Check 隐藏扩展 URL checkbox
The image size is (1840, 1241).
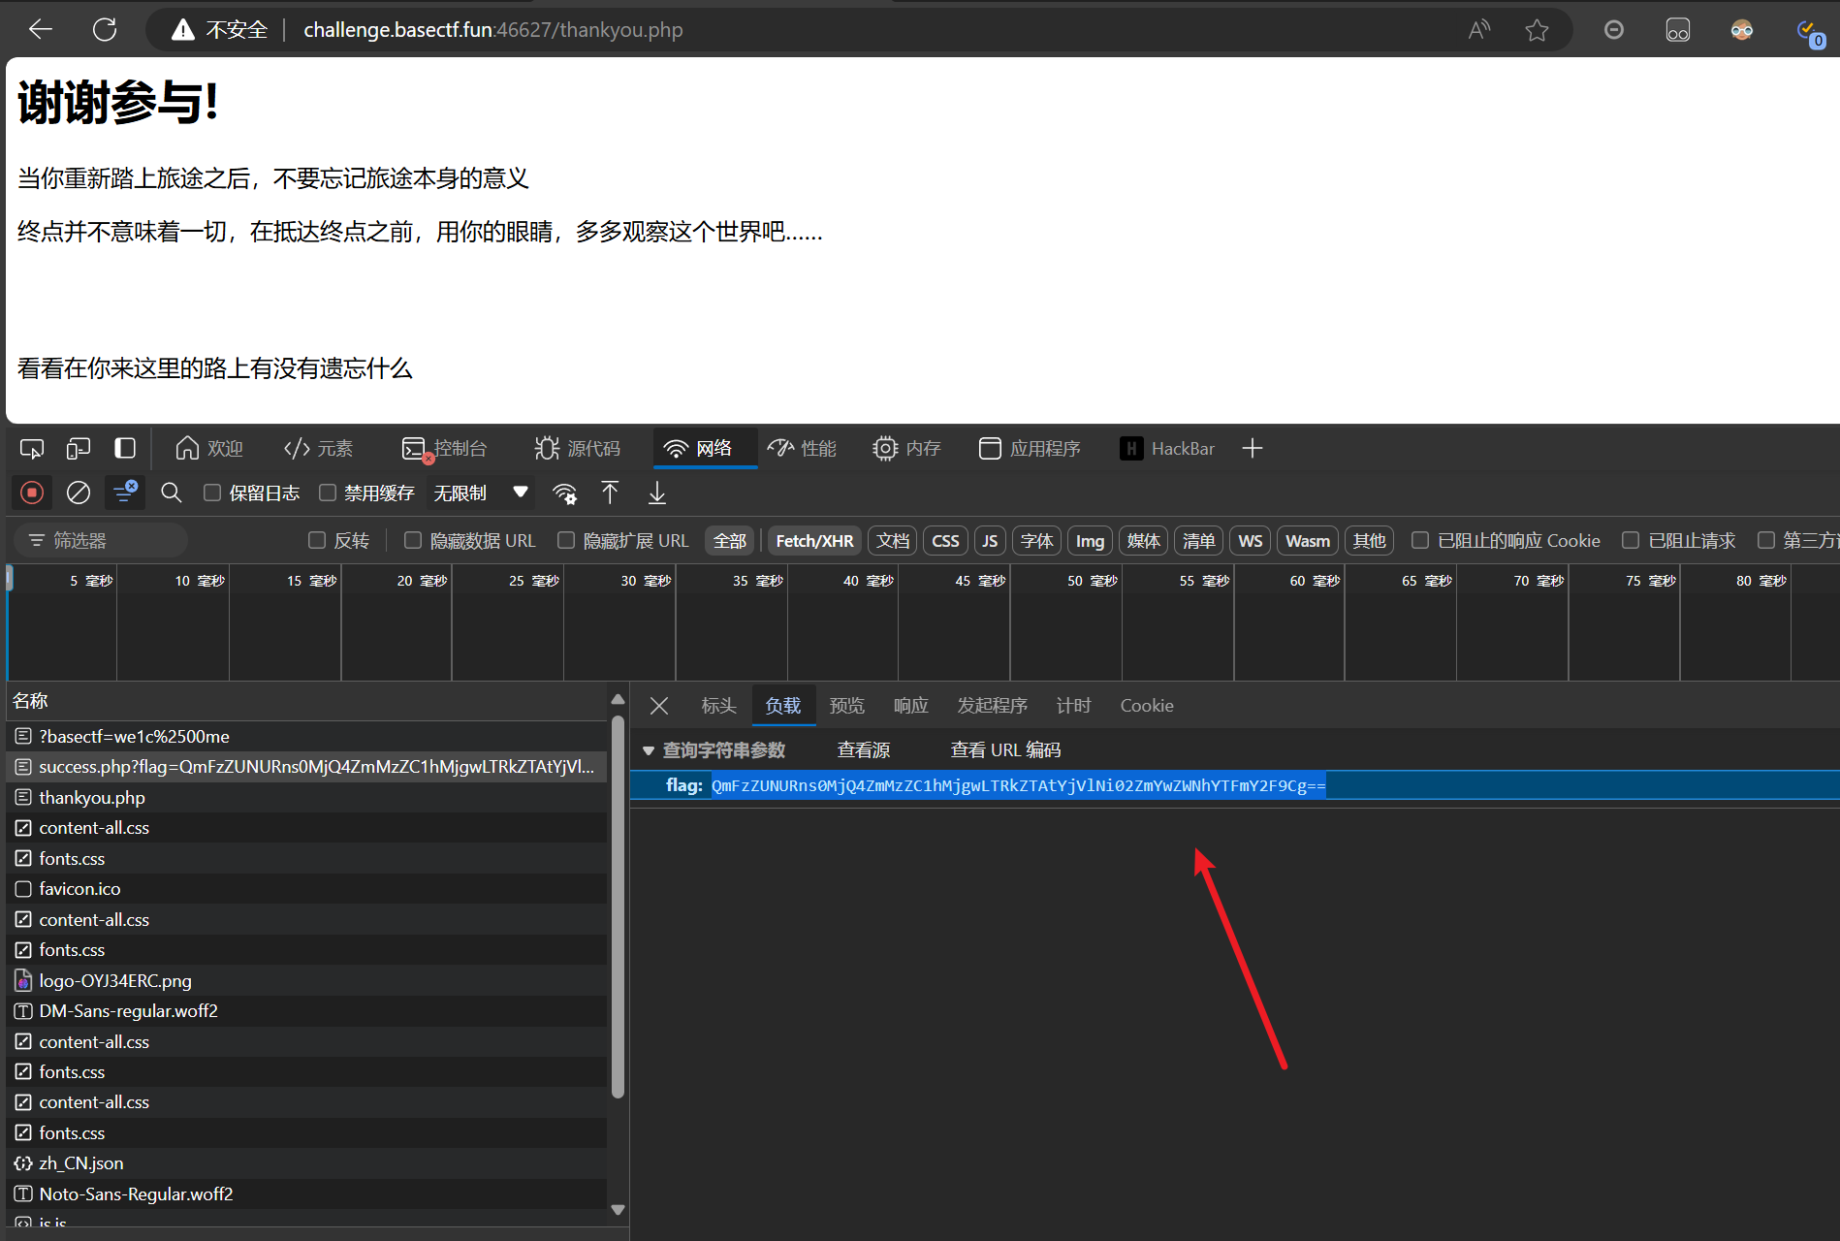(566, 540)
